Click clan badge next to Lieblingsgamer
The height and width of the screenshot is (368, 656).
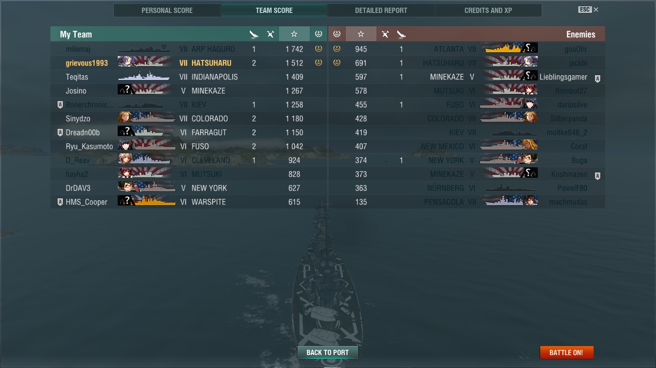(597, 79)
